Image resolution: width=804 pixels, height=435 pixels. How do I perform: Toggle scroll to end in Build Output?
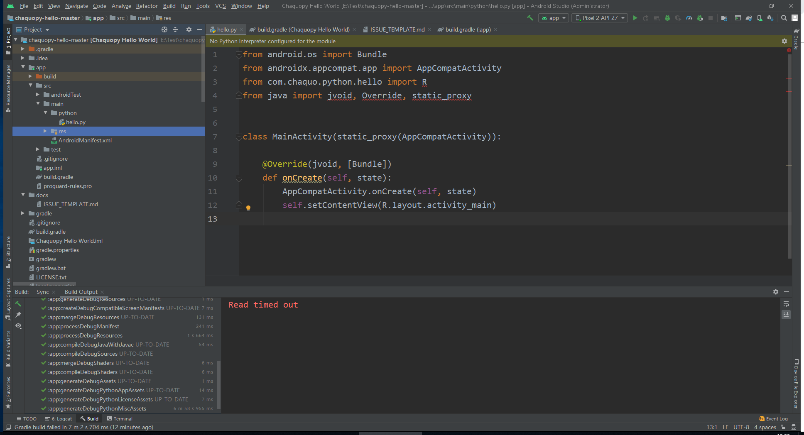tap(786, 315)
